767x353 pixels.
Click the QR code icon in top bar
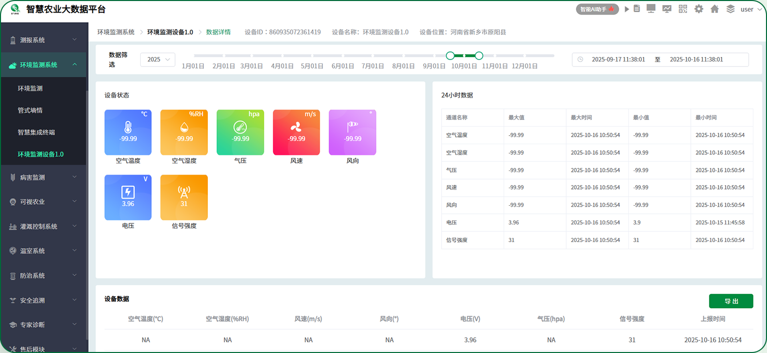683,9
